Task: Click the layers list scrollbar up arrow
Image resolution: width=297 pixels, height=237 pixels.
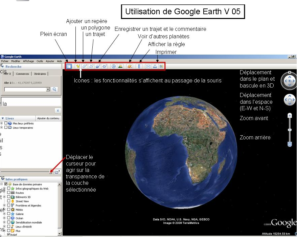Action: 60,184
